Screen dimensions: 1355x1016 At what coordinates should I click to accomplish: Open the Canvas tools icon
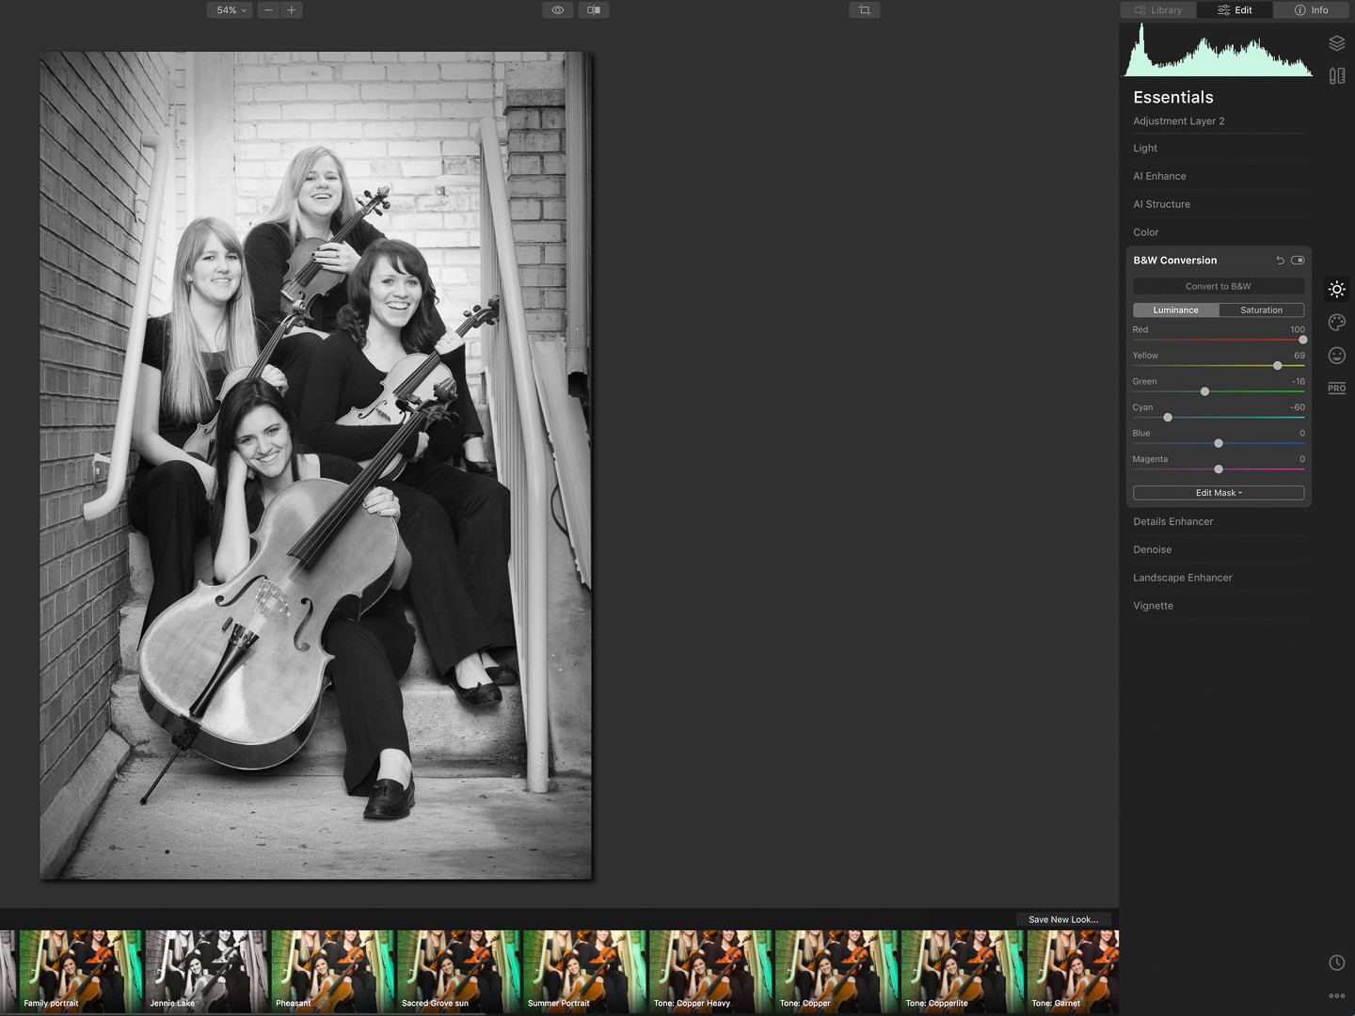(x=1336, y=76)
